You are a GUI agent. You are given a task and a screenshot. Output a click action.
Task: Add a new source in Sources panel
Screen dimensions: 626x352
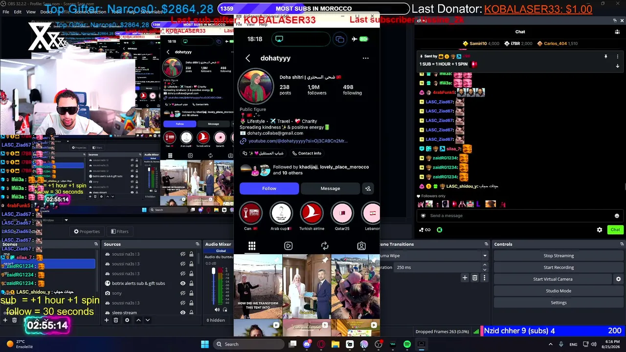[106, 320]
